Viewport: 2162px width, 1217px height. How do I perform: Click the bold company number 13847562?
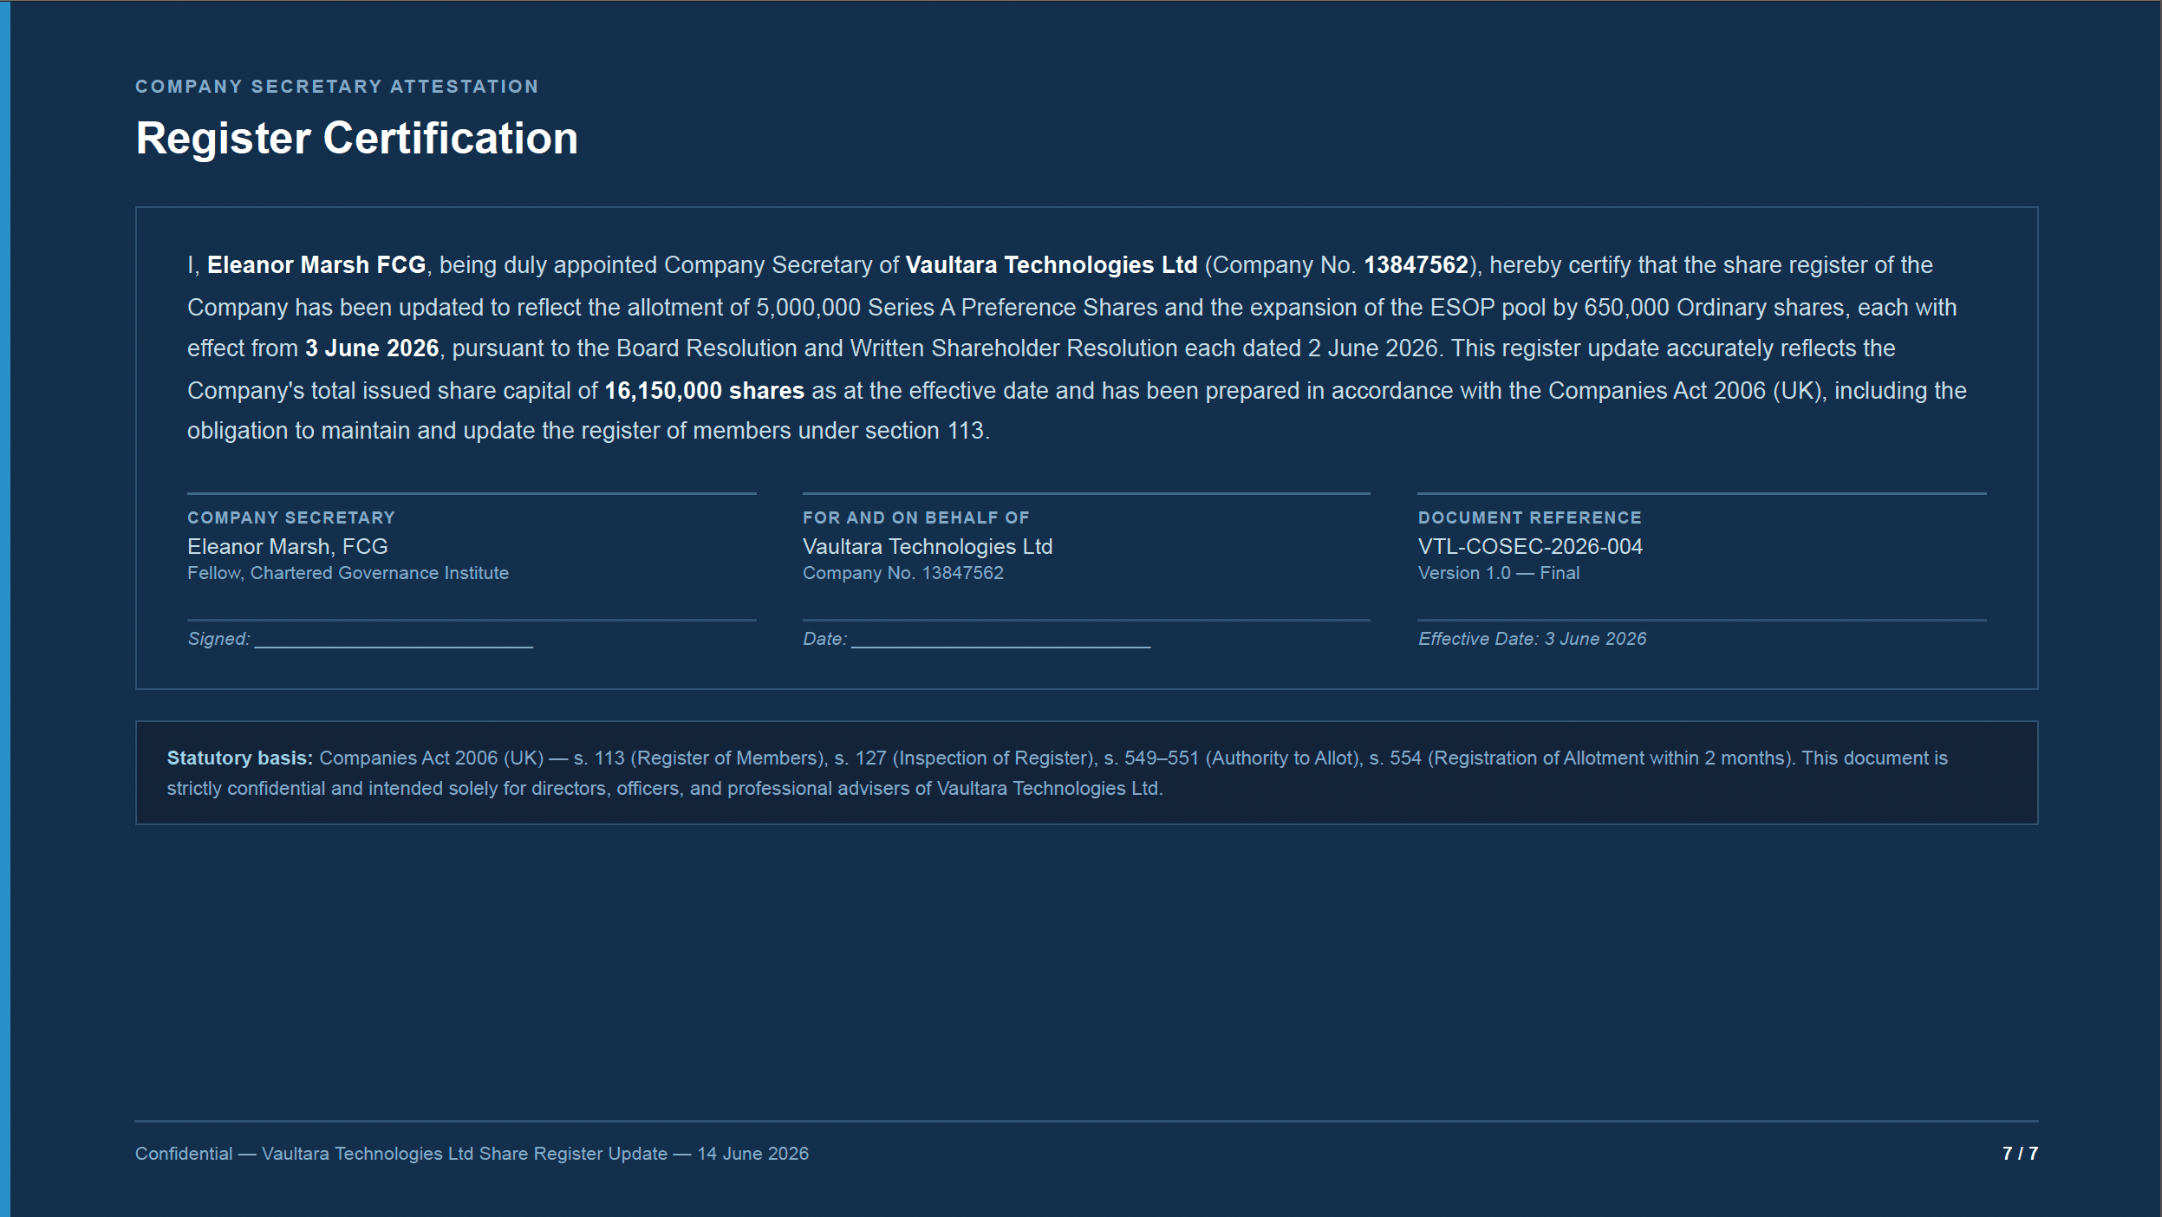1416,265
